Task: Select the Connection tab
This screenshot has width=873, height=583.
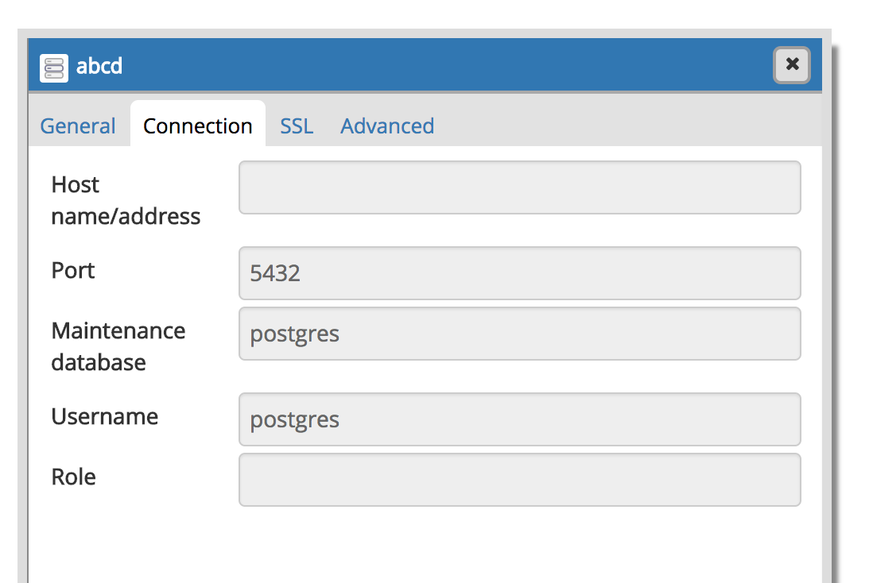Action: pos(198,125)
